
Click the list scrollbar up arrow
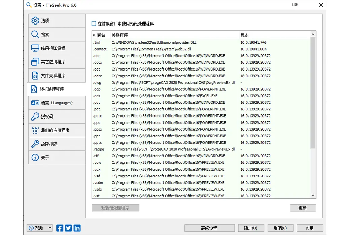[x=313, y=34]
